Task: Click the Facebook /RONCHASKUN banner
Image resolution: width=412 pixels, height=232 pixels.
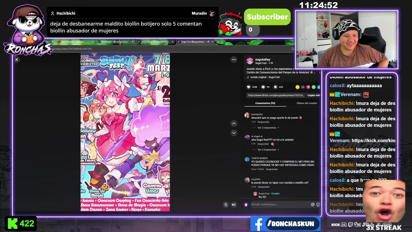Action: click(x=285, y=224)
